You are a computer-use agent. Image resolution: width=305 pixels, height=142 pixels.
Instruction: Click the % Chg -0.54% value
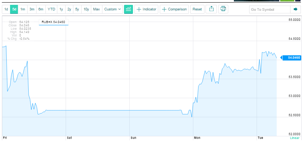[x=24, y=39]
